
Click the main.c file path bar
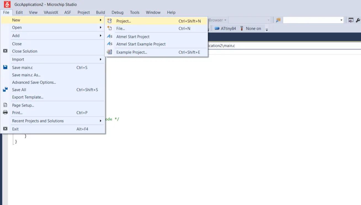point(284,46)
